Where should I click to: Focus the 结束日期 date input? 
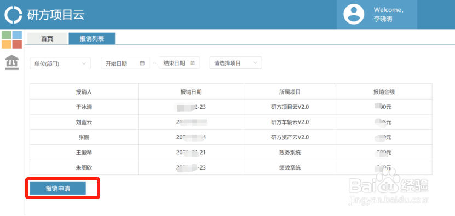coord(180,63)
